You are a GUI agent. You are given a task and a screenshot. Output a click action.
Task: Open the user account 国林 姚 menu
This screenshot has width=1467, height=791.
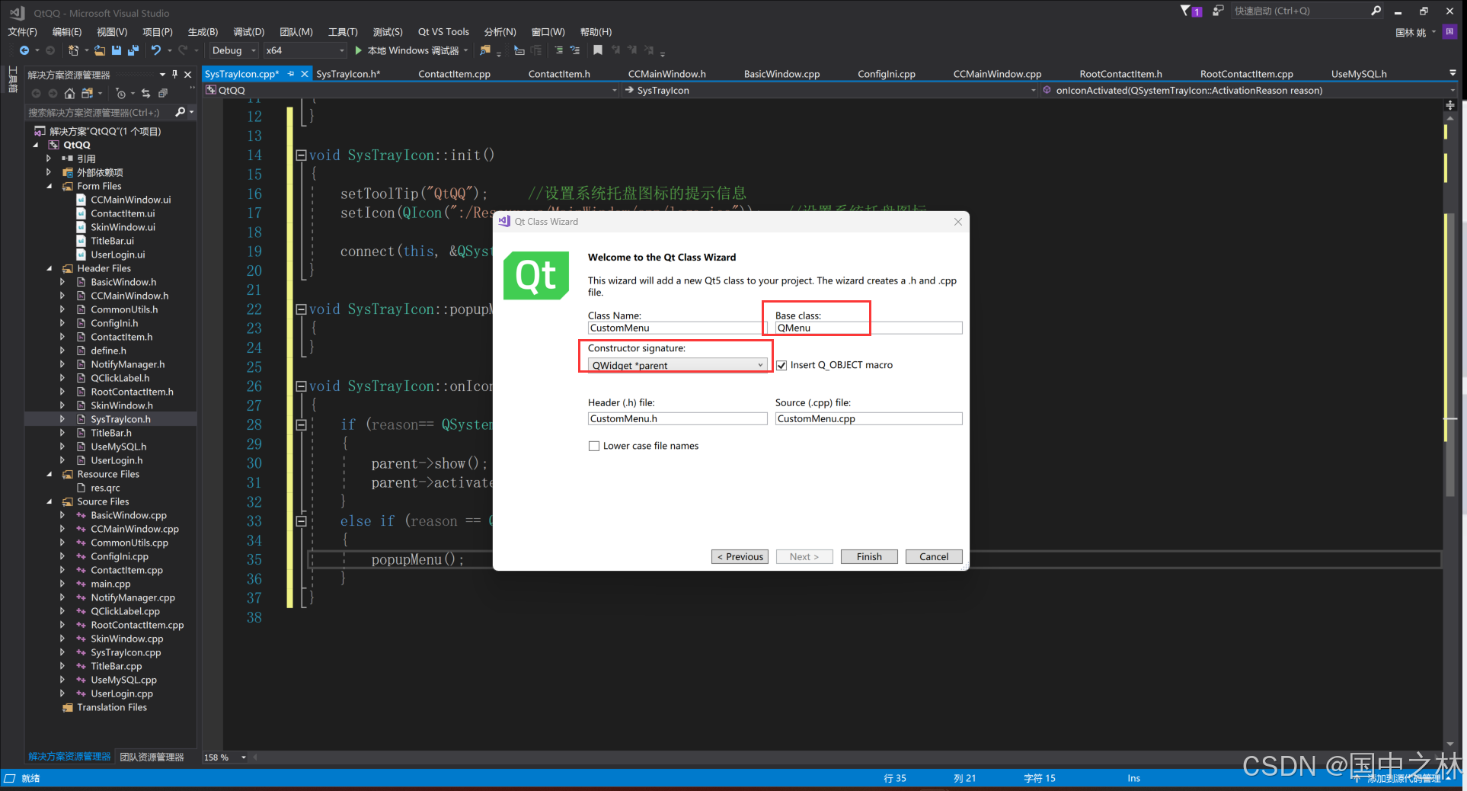tap(1415, 33)
